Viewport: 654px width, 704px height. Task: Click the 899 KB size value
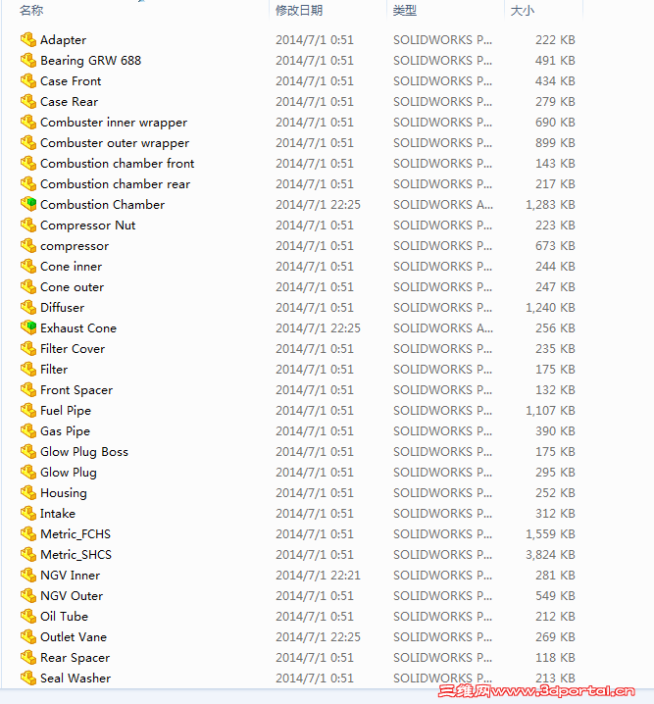click(x=555, y=143)
